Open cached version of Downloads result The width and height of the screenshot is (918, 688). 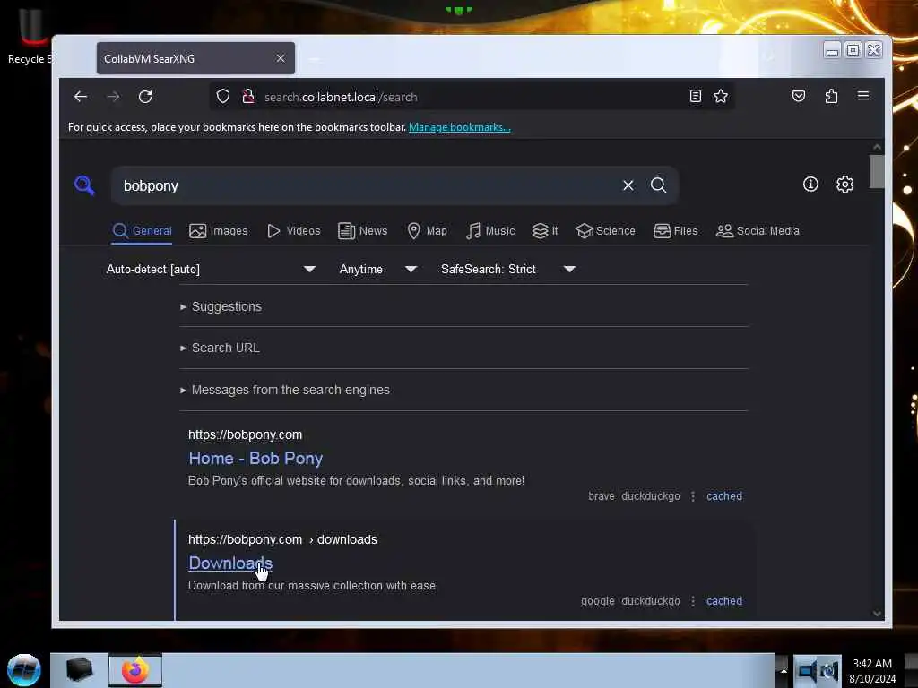(724, 601)
